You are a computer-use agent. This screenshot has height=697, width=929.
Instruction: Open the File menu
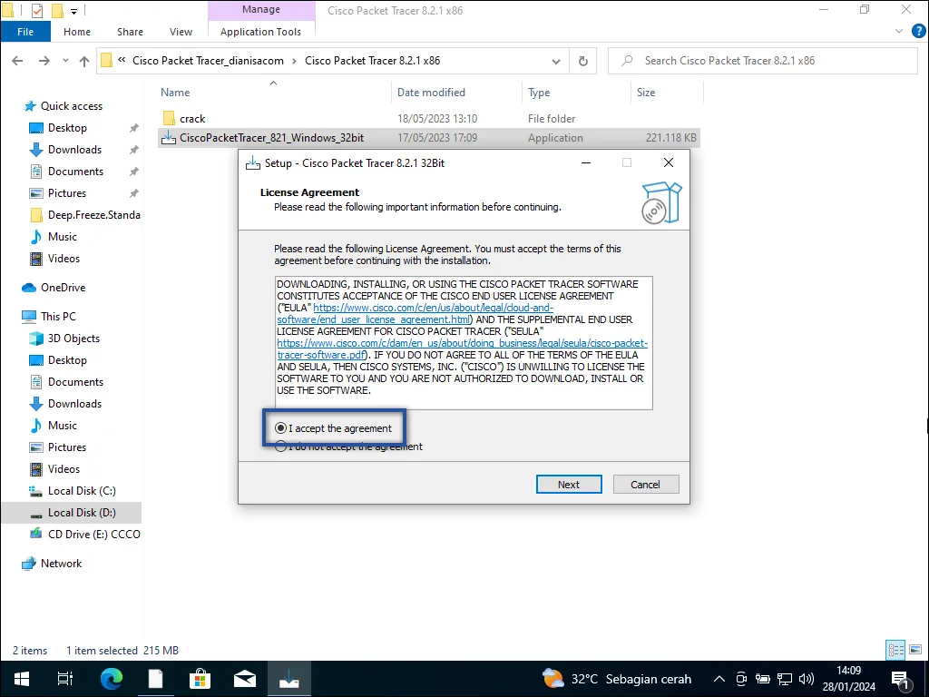pyautogui.click(x=25, y=32)
